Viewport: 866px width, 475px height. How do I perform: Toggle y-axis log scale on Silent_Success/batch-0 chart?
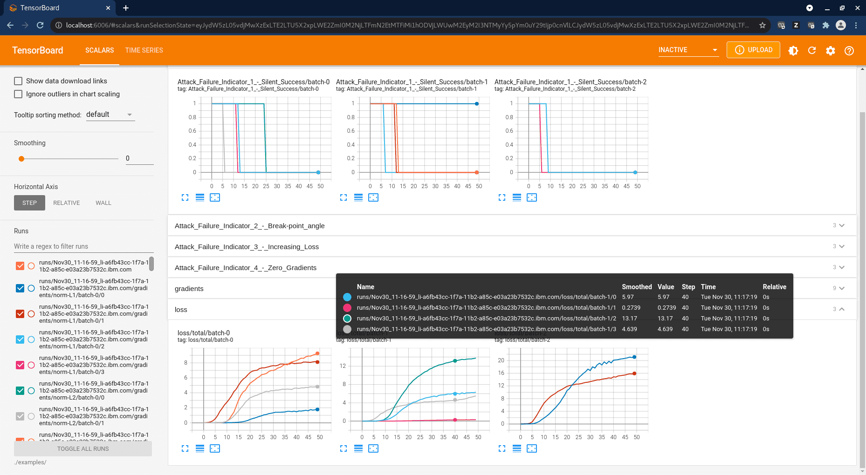(200, 197)
